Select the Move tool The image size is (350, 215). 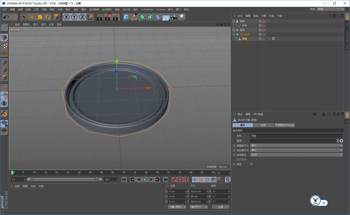click(x=32, y=17)
